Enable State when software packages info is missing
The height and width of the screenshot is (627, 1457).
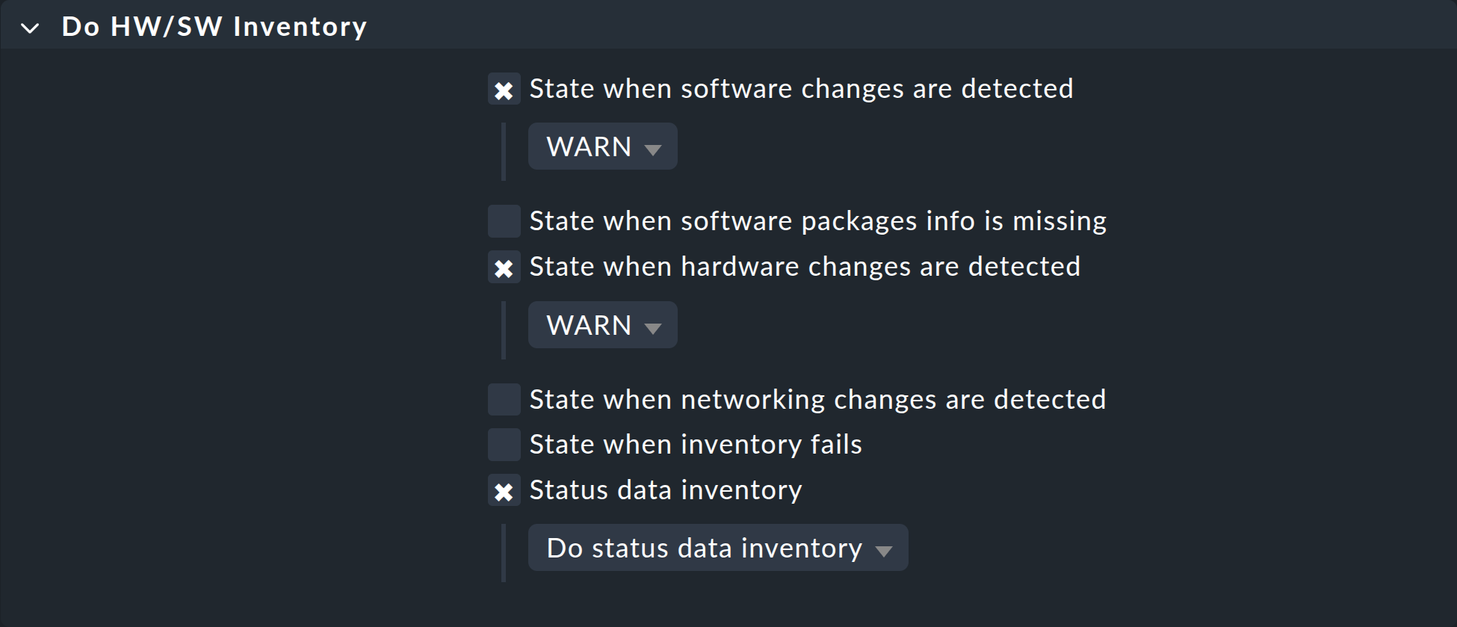[504, 220]
